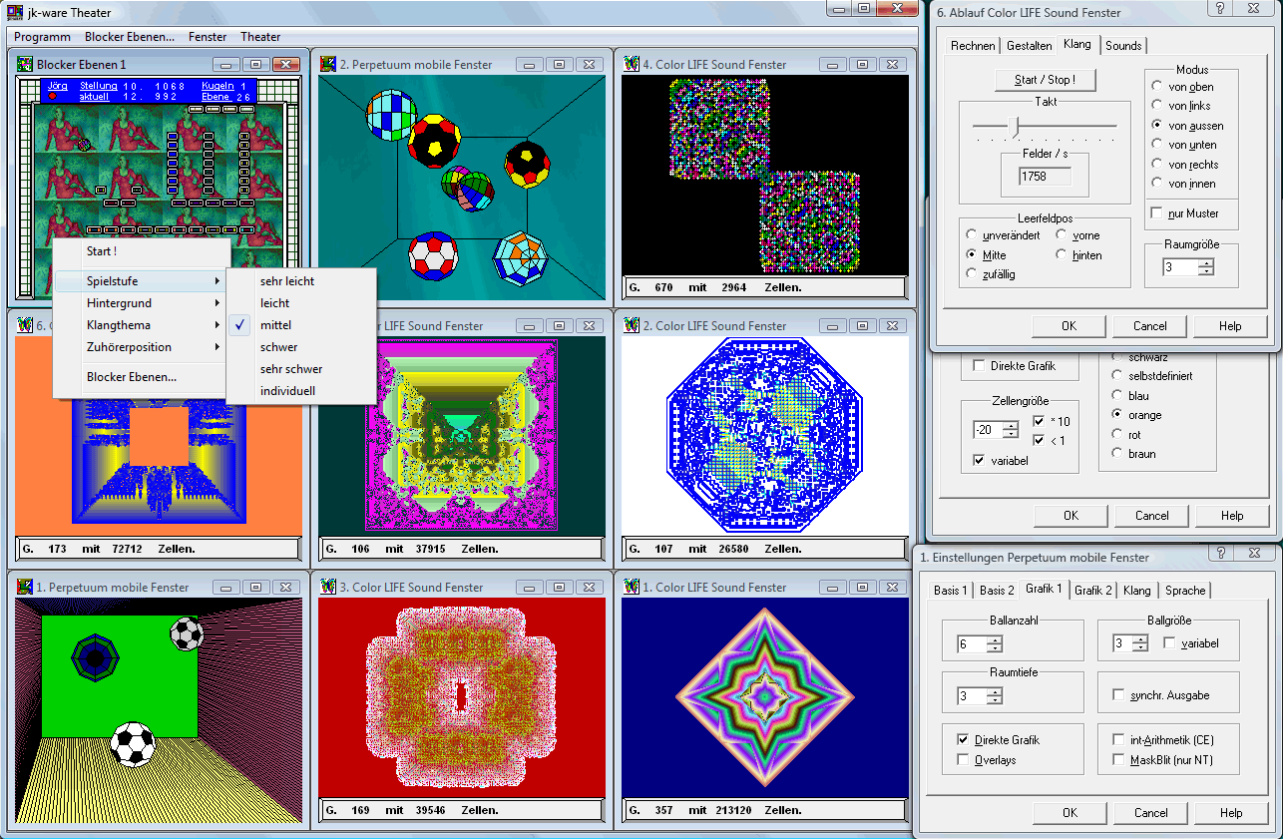Toggle 'int-Arithmetik (CE)' checkbox

[x=1118, y=740]
